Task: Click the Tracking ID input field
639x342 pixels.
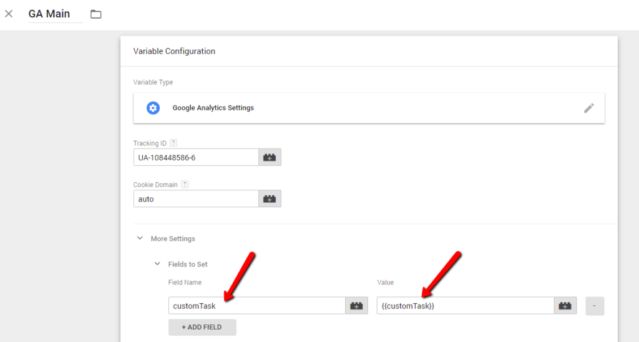Action: [x=196, y=157]
